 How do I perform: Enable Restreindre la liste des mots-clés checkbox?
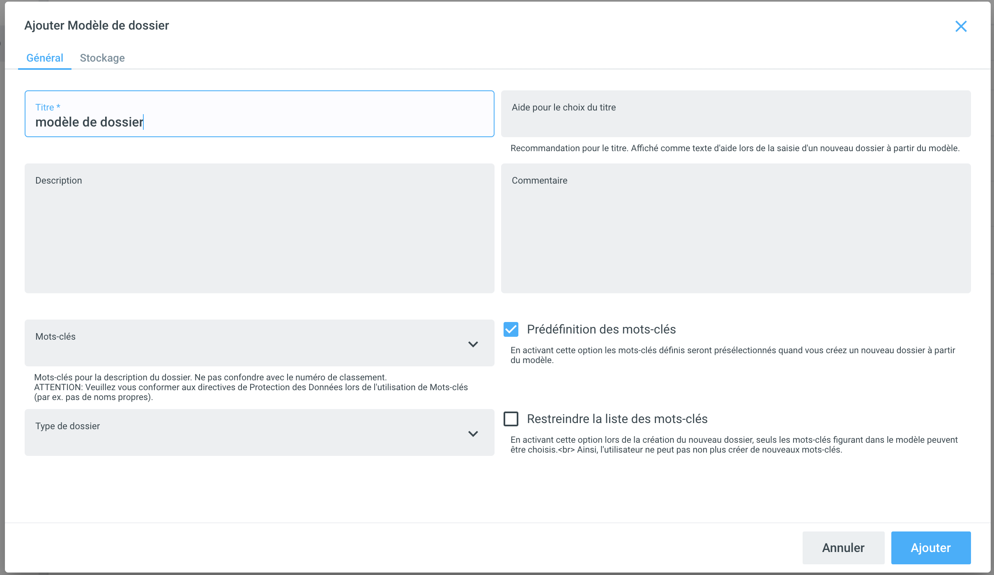pyautogui.click(x=511, y=419)
